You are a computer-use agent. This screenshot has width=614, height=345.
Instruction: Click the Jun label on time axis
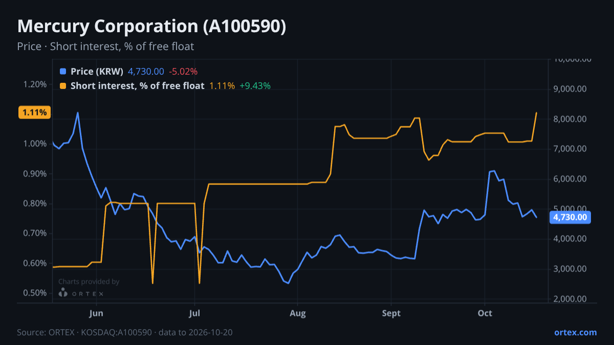point(96,313)
